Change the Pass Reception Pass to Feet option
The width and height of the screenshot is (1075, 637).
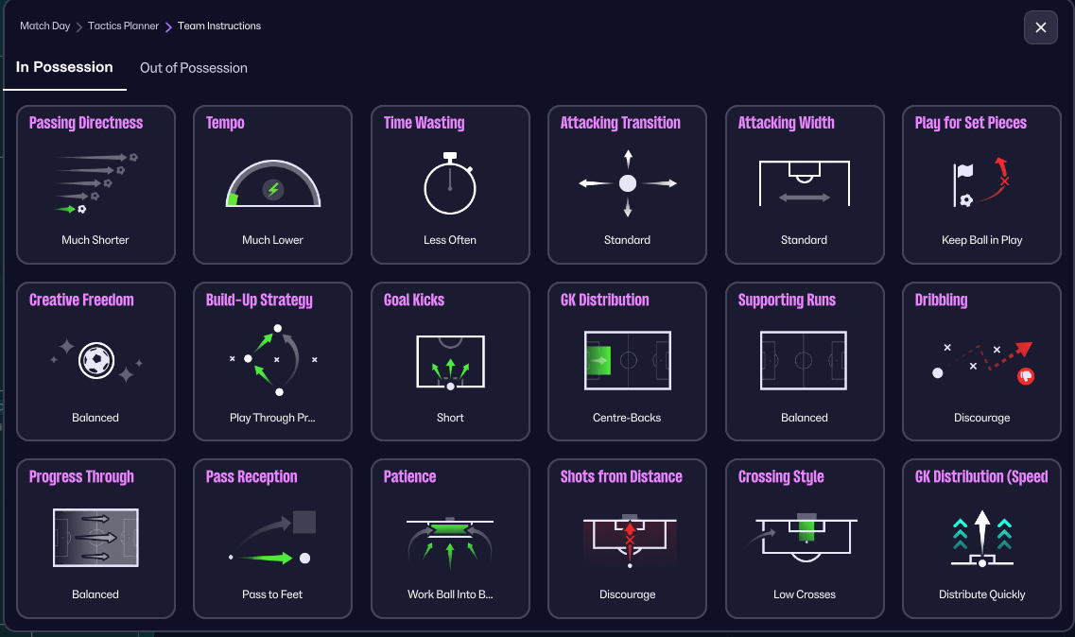click(x=273, y=594)
